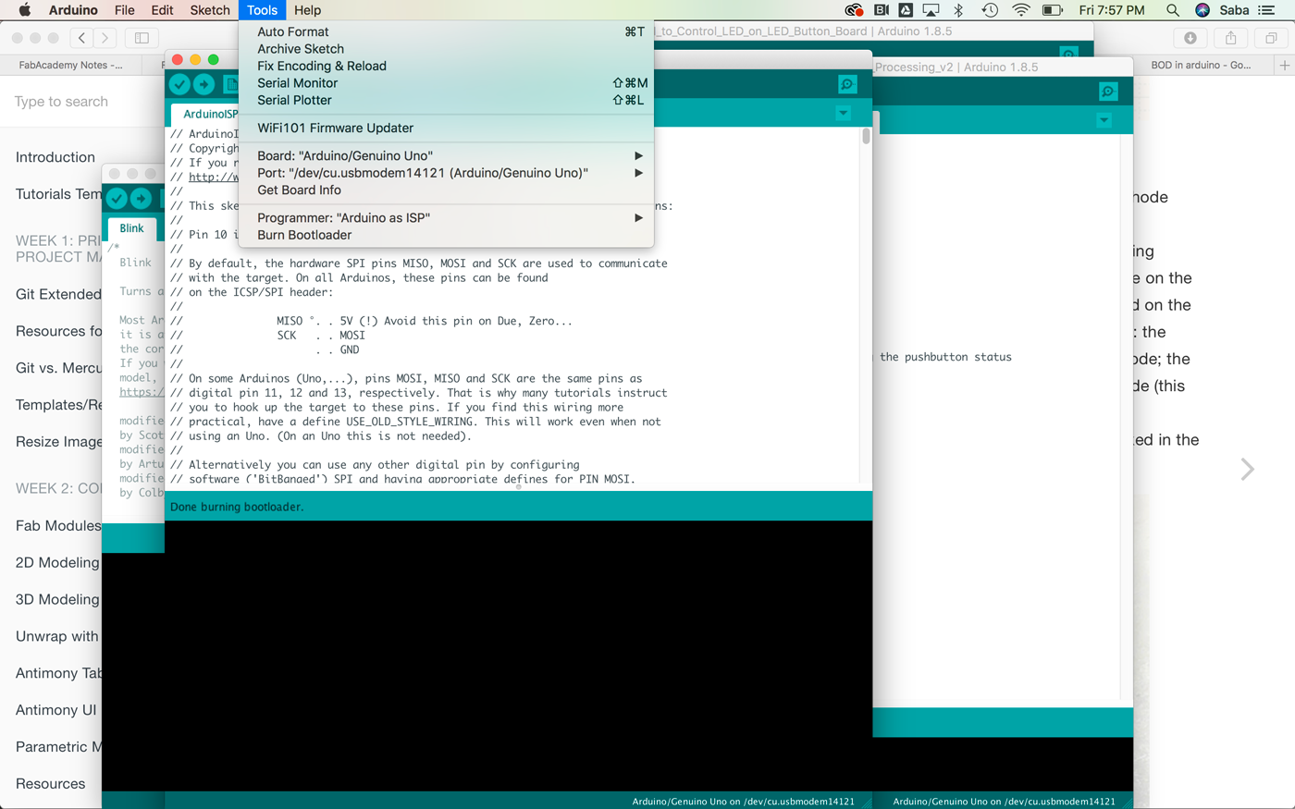Open the Time Machine menu bar icon

[990, 10]
